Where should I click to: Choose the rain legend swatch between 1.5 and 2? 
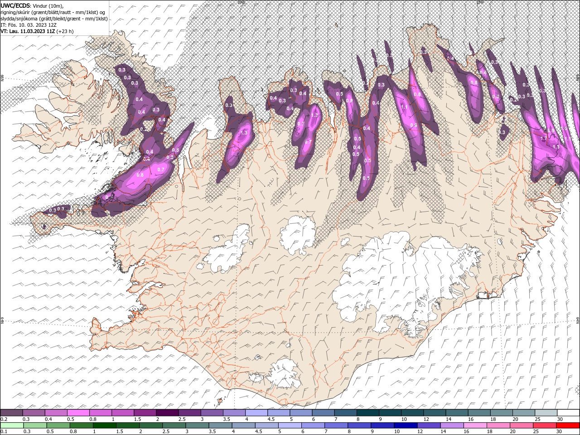pyautogui.click(x=127, y=425)
